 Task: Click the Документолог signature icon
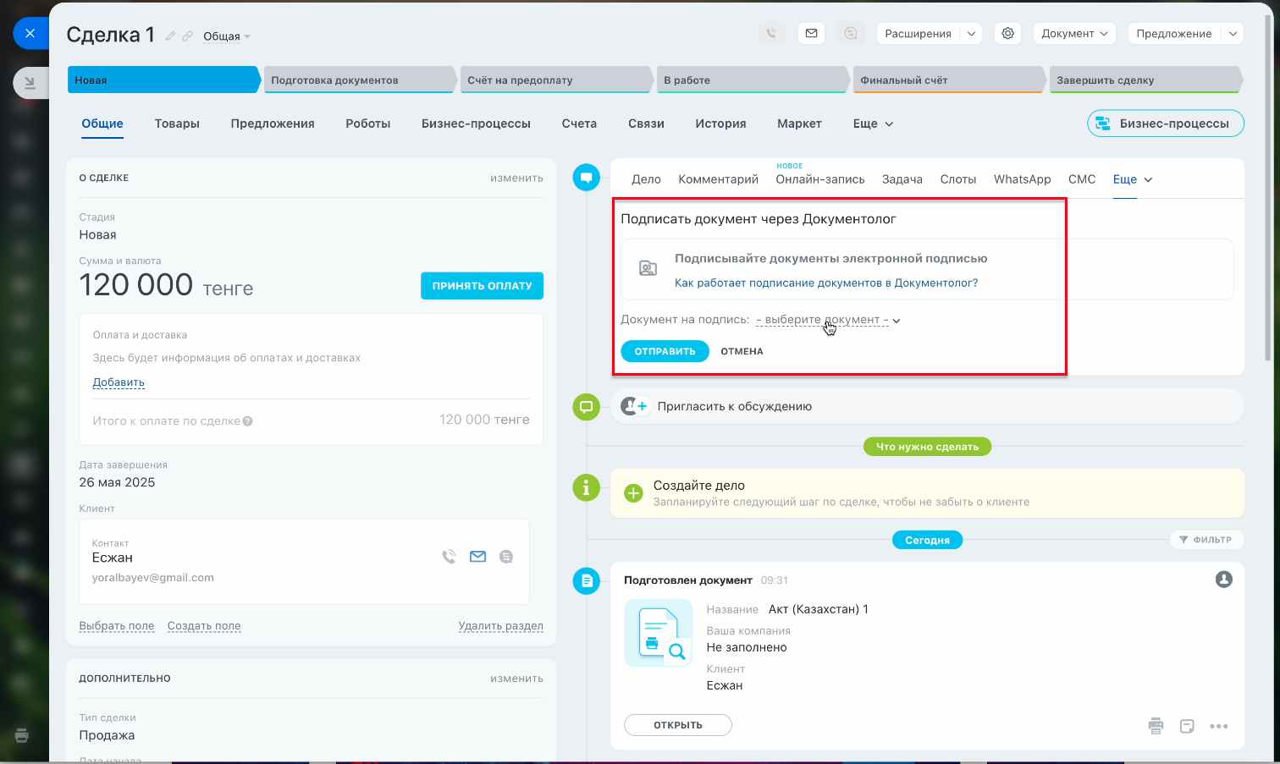[648, 268]
